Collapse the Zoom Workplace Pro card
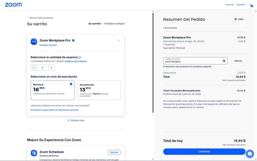The height and width of the screenshot is (161, 257). coord(118,40)
